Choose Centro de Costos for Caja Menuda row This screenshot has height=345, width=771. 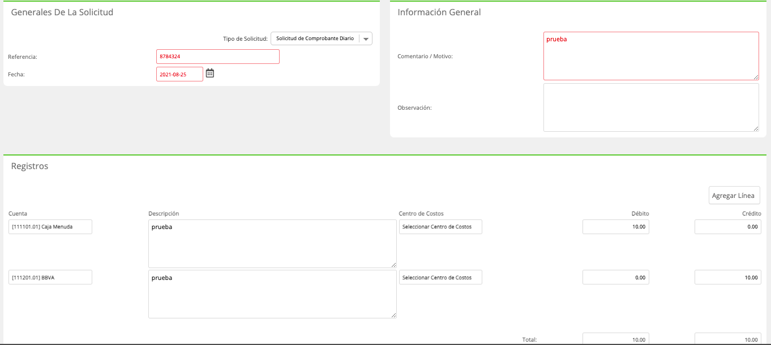[440, 227]
